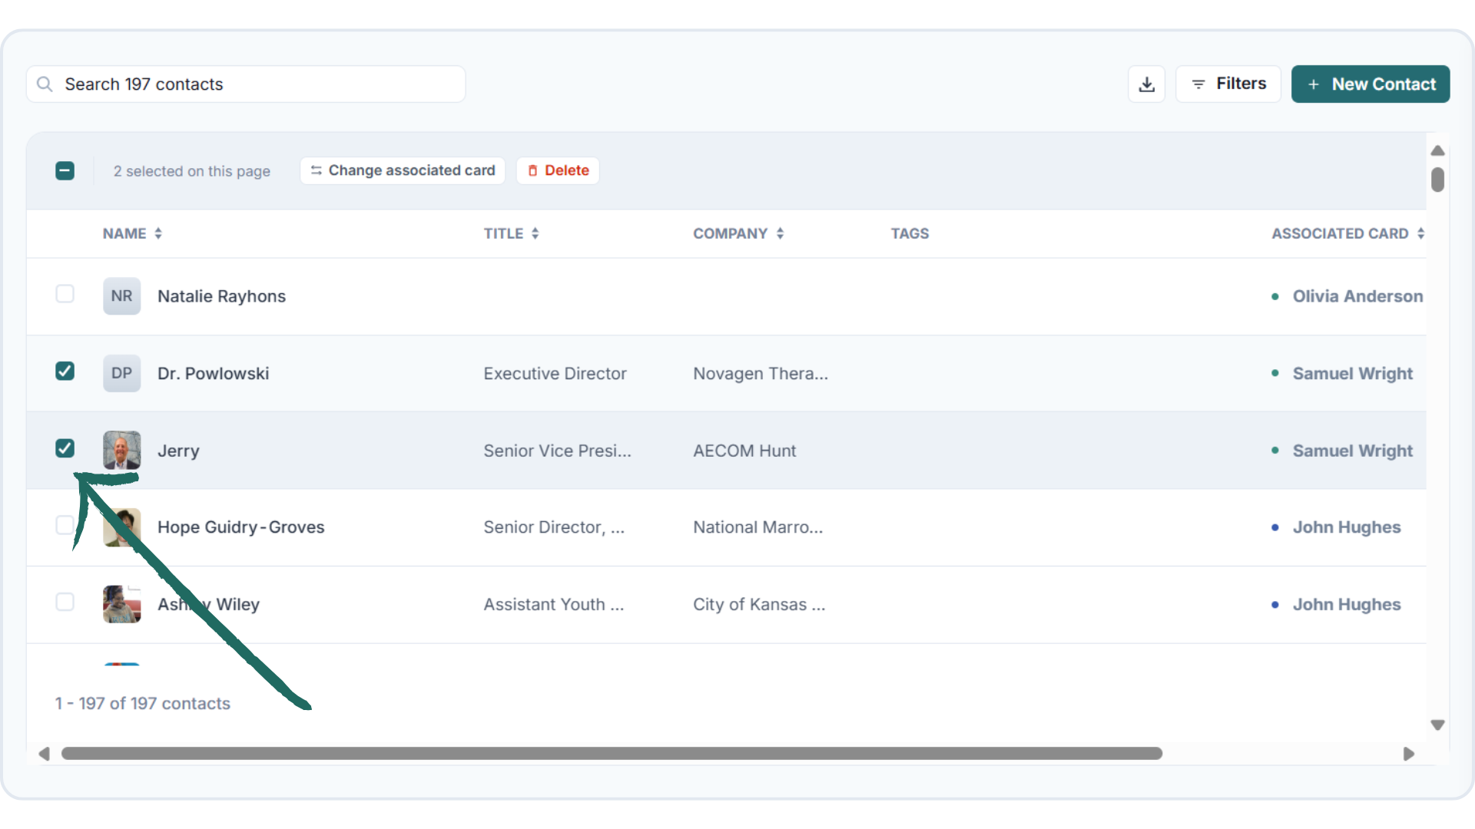
Task: Click Executive Director title cell
Action: (x=555, y=374)
